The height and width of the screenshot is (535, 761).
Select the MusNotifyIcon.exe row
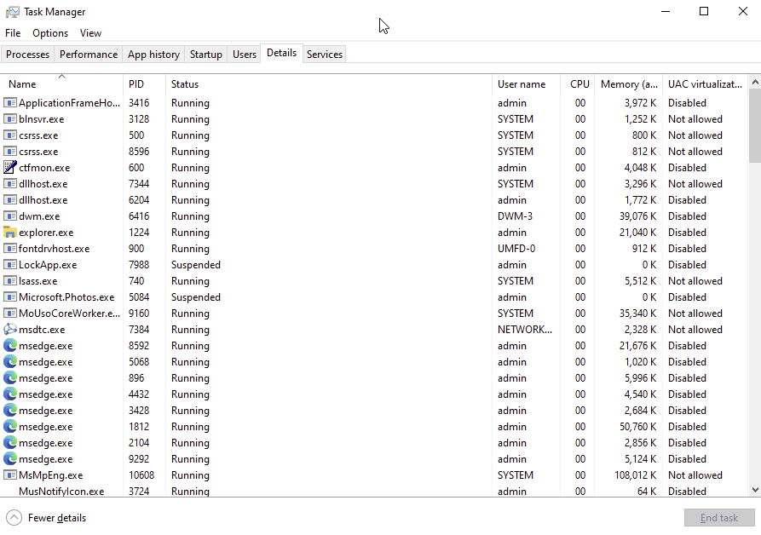[x=374, y=491]
